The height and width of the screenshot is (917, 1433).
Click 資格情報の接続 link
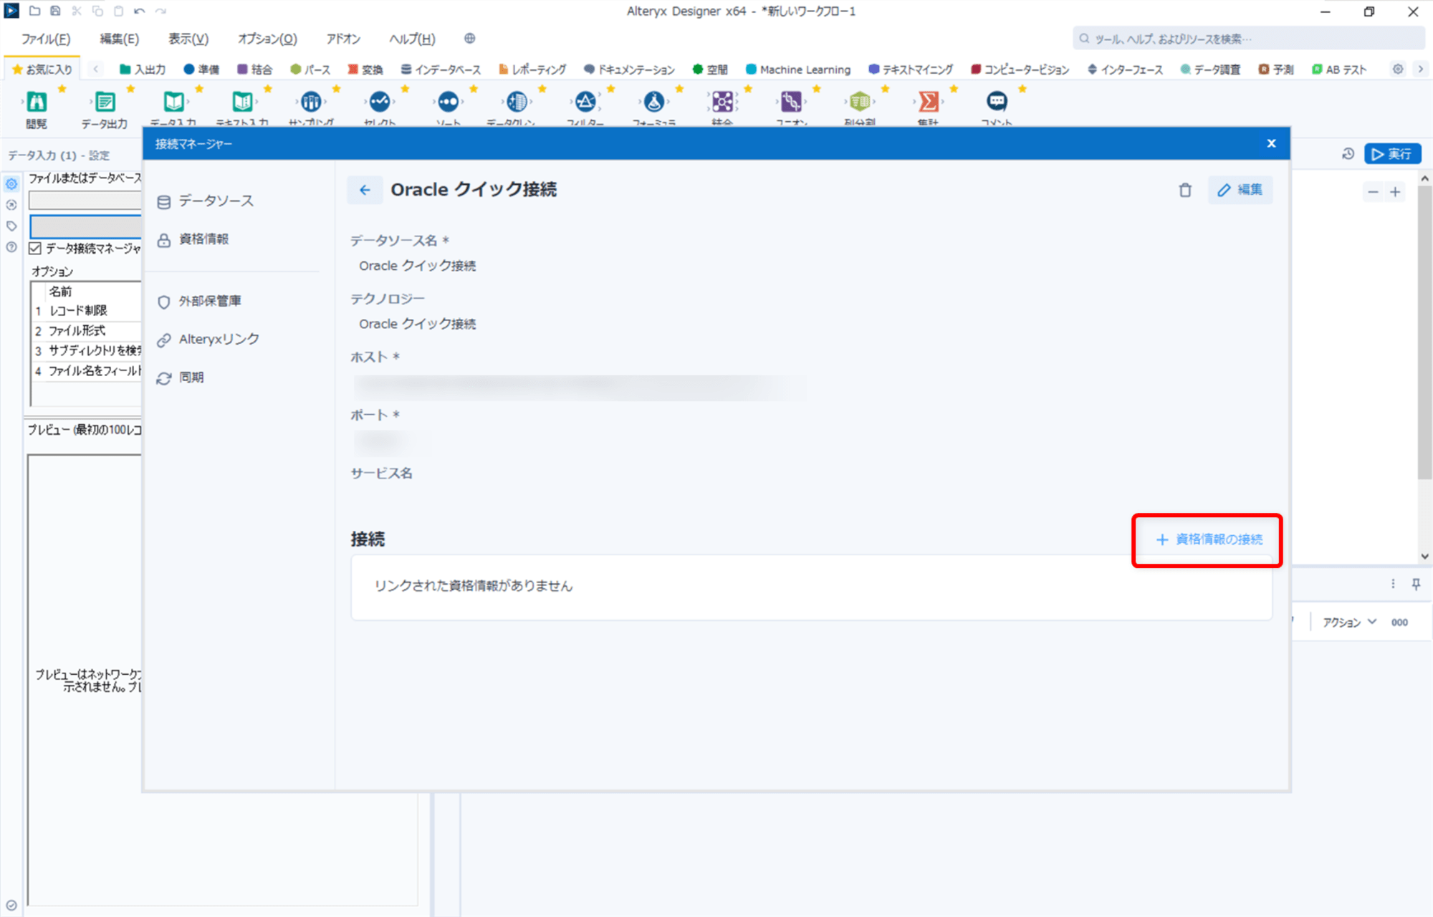(x=1209, y=539)
